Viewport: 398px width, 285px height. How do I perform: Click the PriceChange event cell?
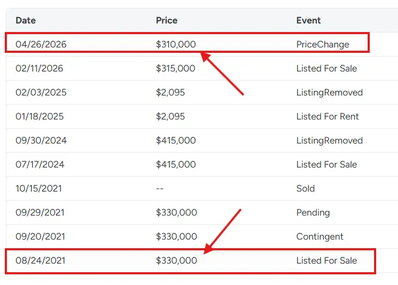click(323, 44)
